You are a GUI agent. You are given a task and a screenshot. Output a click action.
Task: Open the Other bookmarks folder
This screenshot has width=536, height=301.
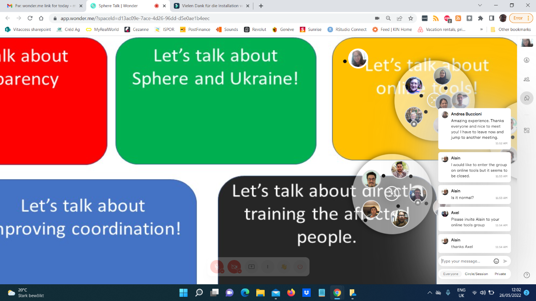pos(510,30)
